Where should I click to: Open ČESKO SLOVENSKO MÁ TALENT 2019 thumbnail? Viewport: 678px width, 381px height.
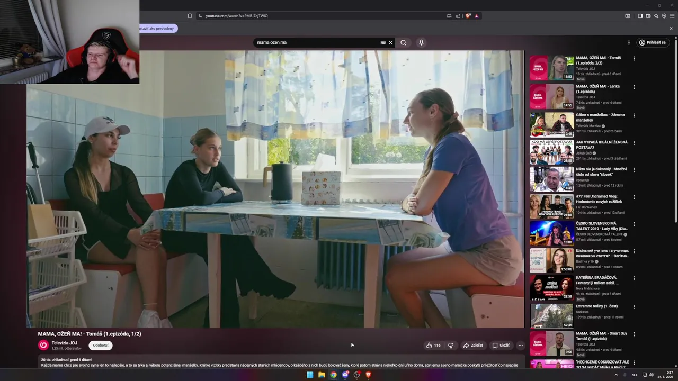pyautogui.click(x=552, y=233)
